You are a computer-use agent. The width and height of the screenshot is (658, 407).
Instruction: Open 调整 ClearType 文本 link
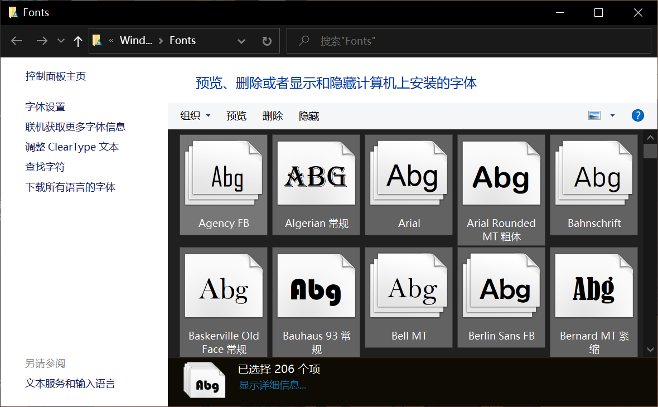click(x=72, y=147)
